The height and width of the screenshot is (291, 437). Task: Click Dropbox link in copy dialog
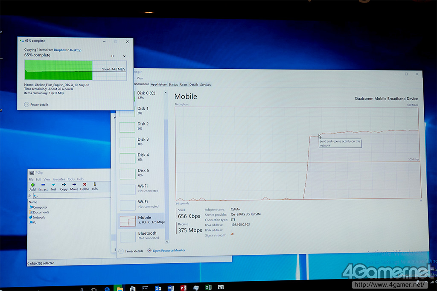[60, 50]
